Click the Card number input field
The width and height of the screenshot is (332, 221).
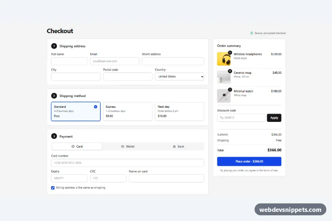[127, 163]
